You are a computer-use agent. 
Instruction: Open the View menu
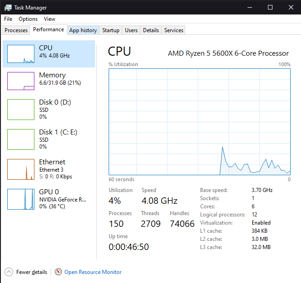(x=49, y=19)
